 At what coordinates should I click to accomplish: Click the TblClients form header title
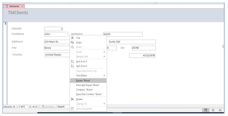click(18, 13)
